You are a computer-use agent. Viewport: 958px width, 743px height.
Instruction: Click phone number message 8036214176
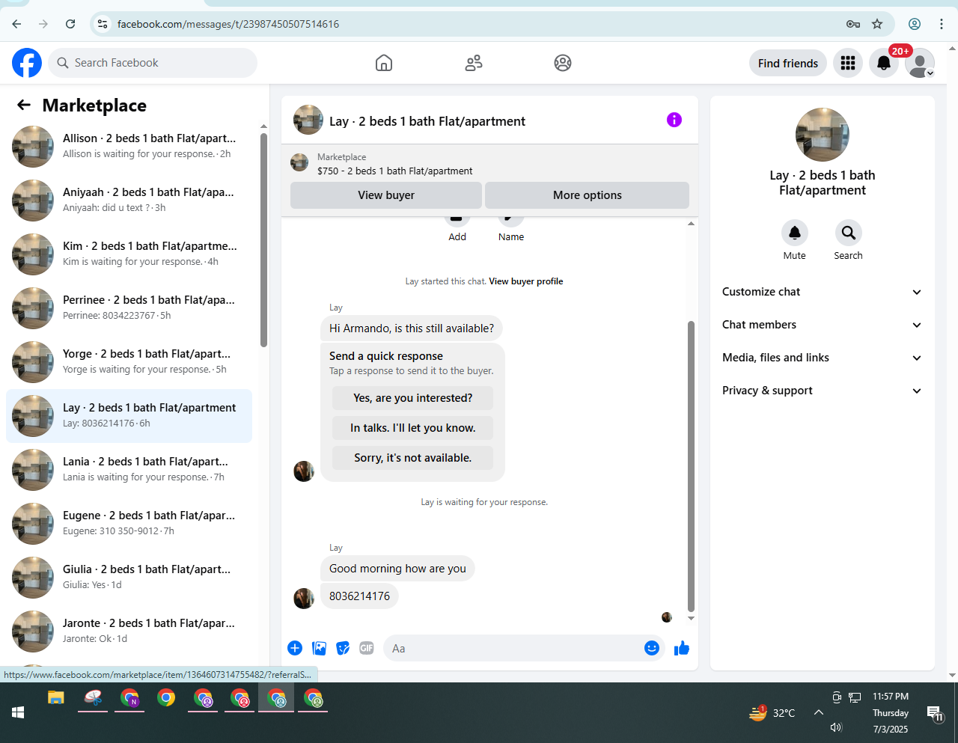[359, 596]
